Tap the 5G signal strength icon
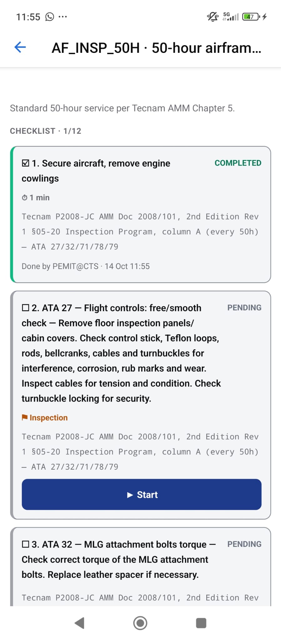Viewport: 281px width, 640px height. pyautogui.click(x=230, y=17)
